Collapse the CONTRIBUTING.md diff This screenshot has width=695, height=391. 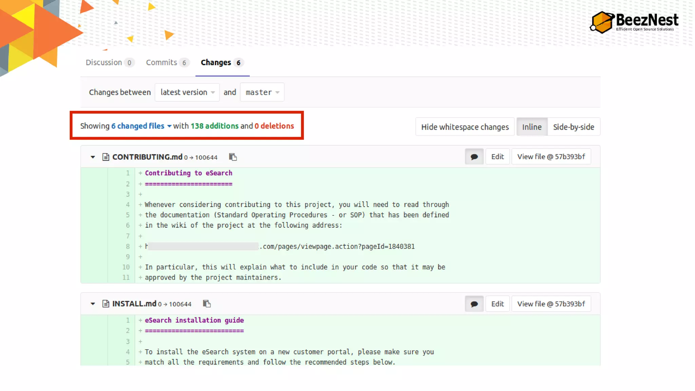click(x=93, y=157)
